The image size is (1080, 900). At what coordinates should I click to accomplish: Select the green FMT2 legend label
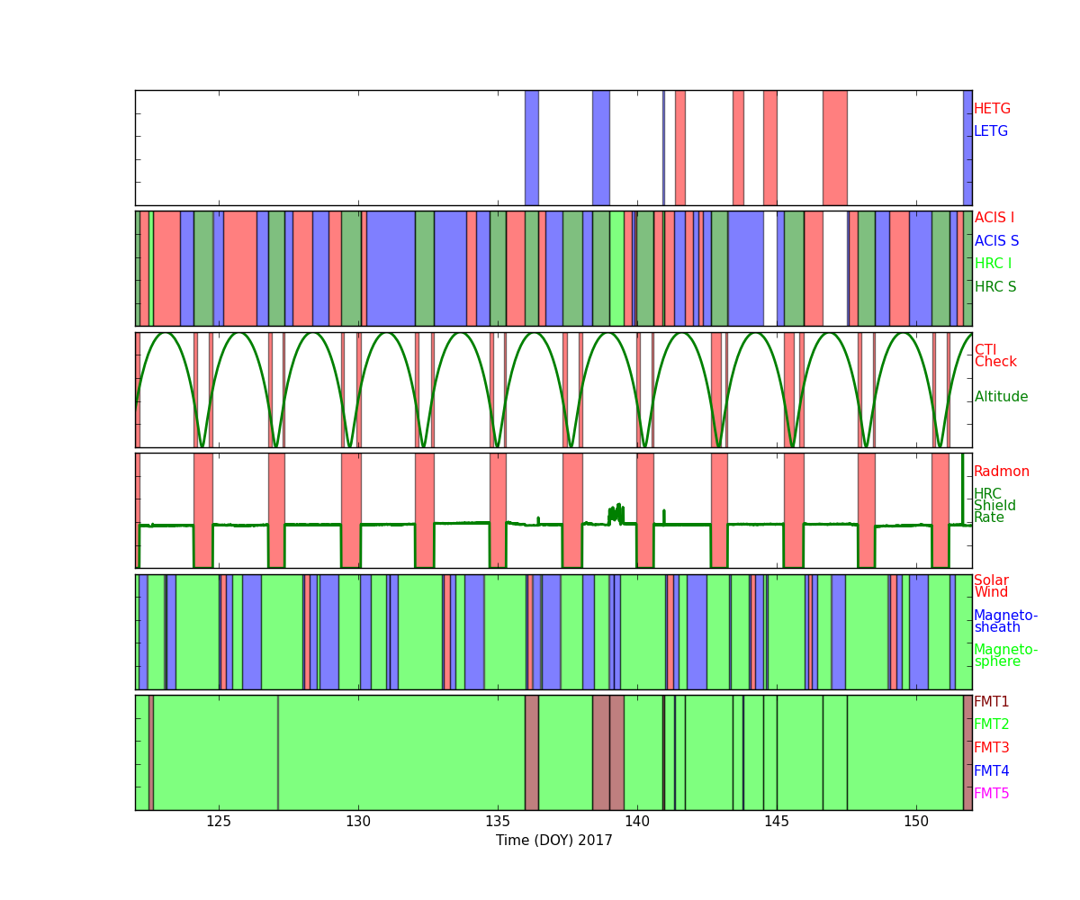click(991, 724)
